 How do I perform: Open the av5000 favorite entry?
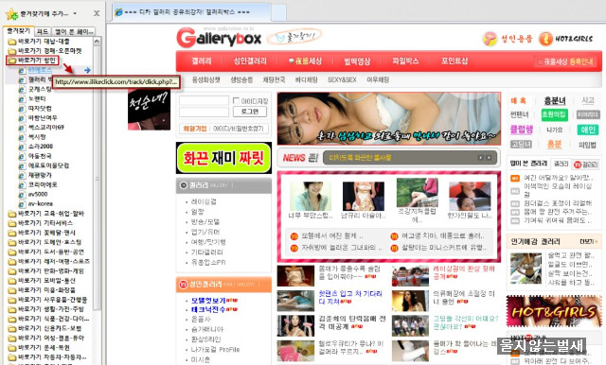click(x=34, y=194)
